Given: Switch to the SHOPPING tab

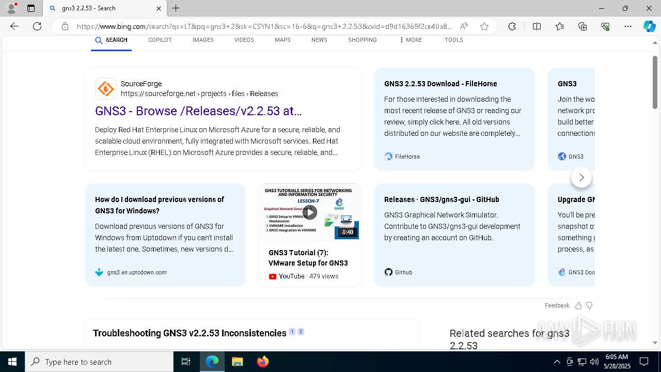Looking at the screenshot, I should pyautogui.click(x=363, y=40).
